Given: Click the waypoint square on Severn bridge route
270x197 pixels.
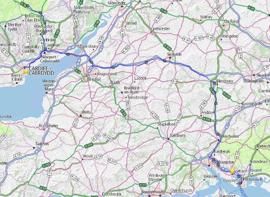Looking at the screenshot, I should point(68,54).
